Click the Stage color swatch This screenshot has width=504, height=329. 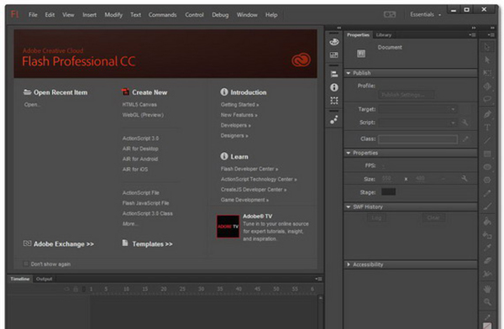pyautogui.click(x=388, y=192)
